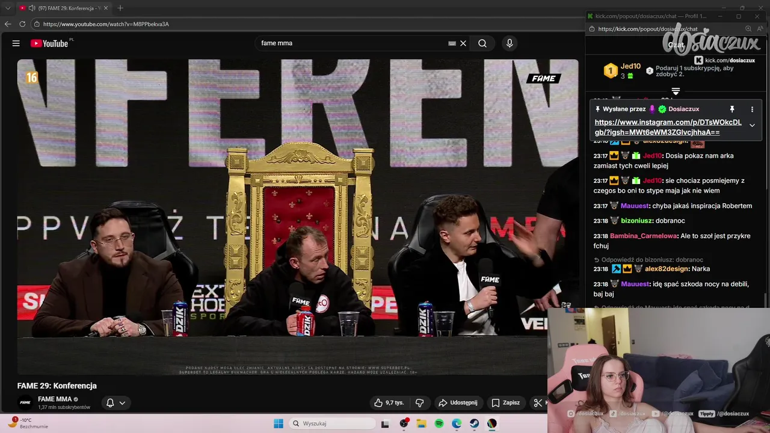
Task: Click the taskbar Wyszukaj search box
Action: 331,423
